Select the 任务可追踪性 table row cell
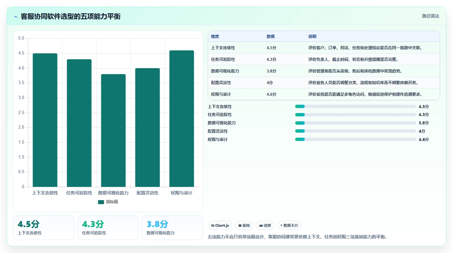Screen dimensions: 453x253 [x=223, y=60]
